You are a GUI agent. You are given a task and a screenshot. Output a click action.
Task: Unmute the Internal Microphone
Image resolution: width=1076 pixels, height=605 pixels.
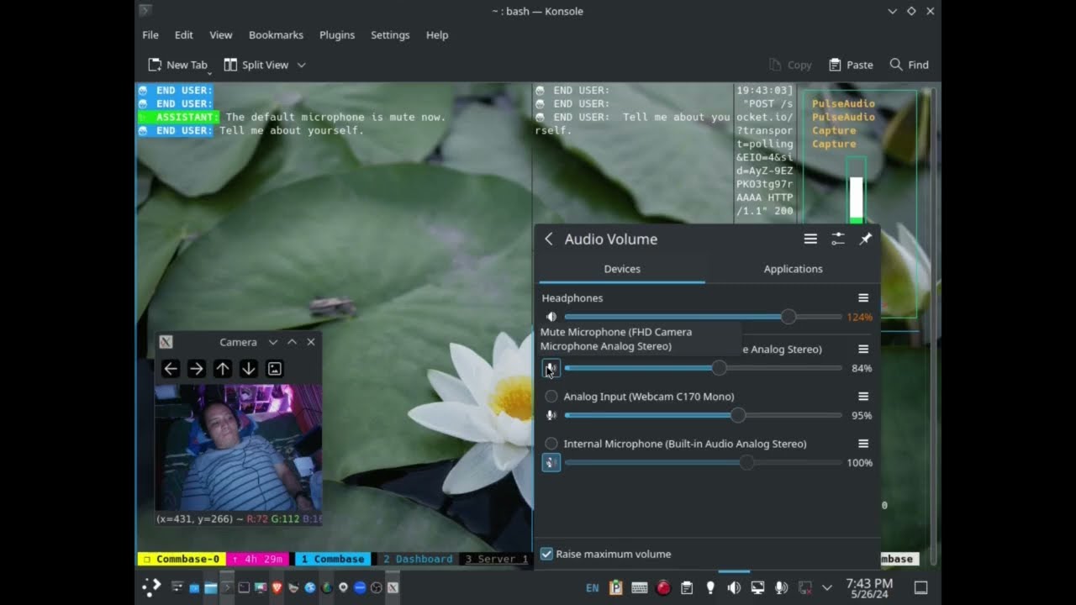click(551, 462)
